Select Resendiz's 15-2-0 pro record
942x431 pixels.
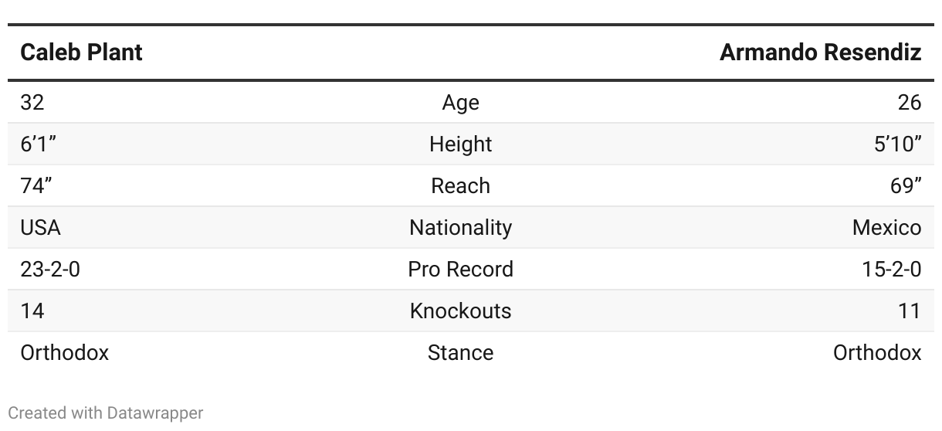coord(892,270)
